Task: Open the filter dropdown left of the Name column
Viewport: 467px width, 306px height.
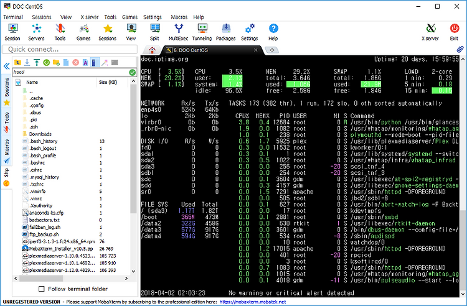Action: [x=18, y=82]
